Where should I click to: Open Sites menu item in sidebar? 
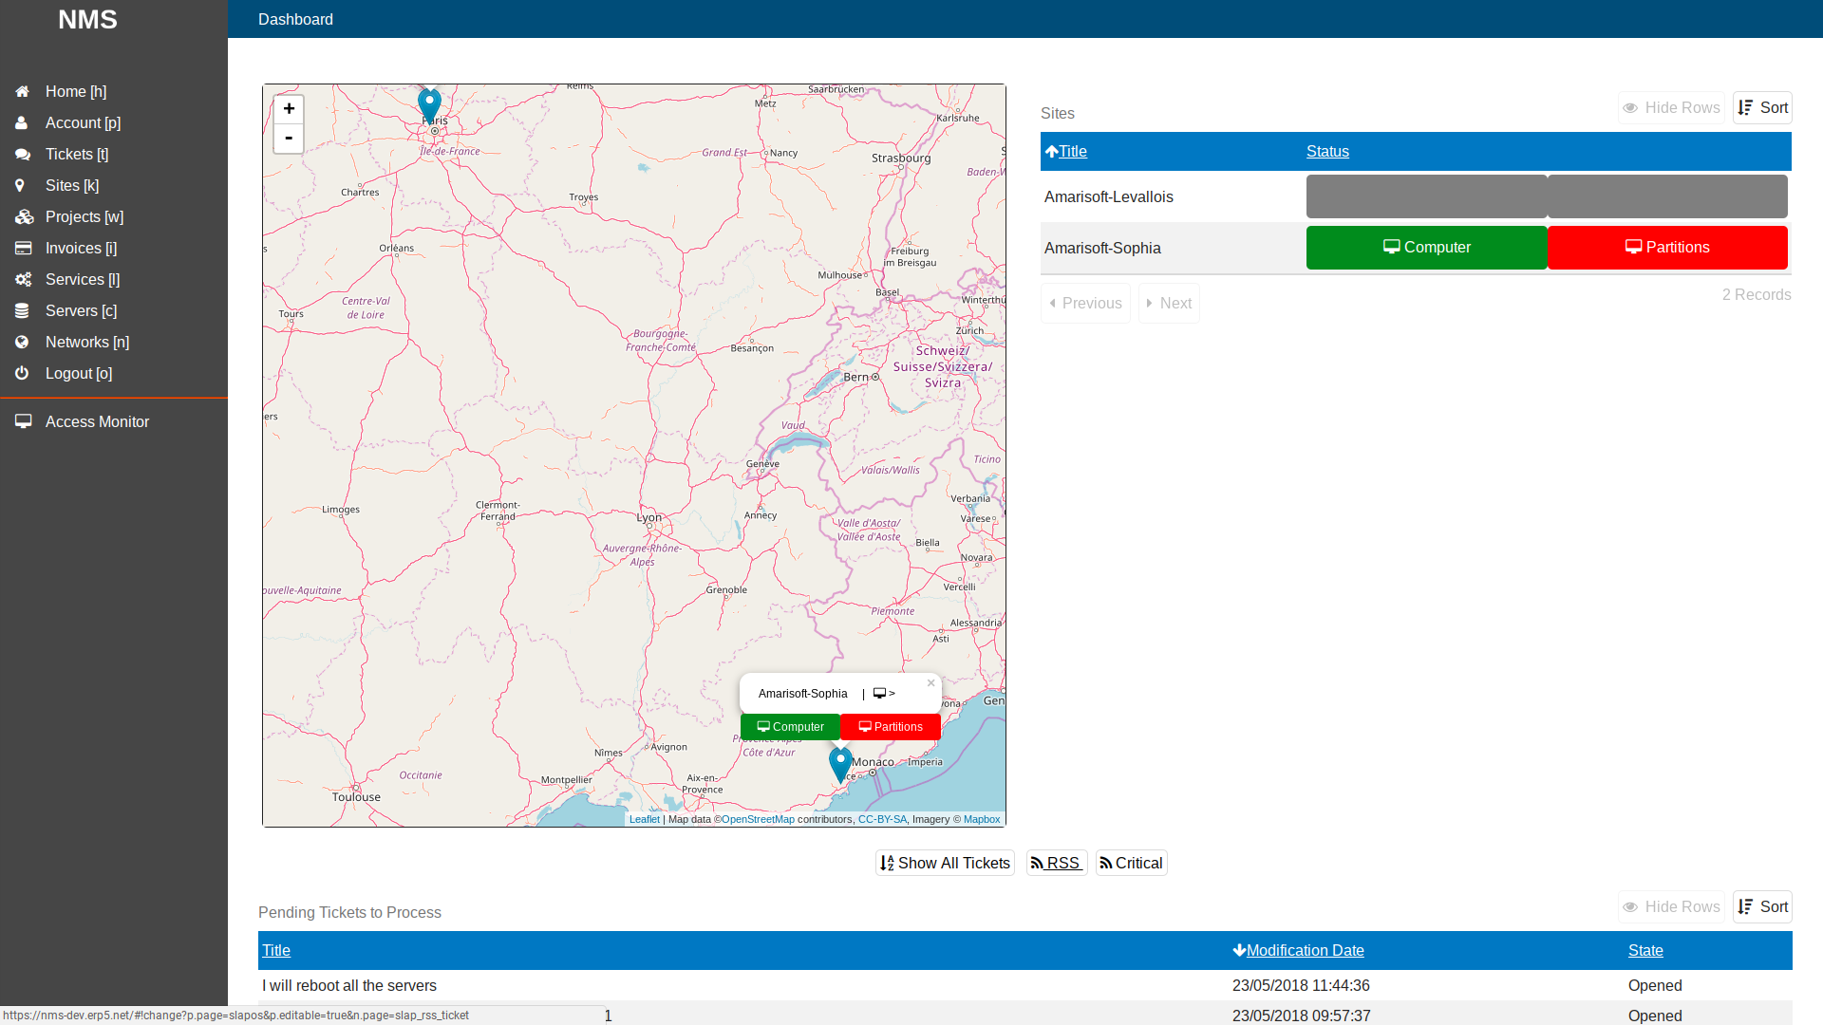point(71,185)
